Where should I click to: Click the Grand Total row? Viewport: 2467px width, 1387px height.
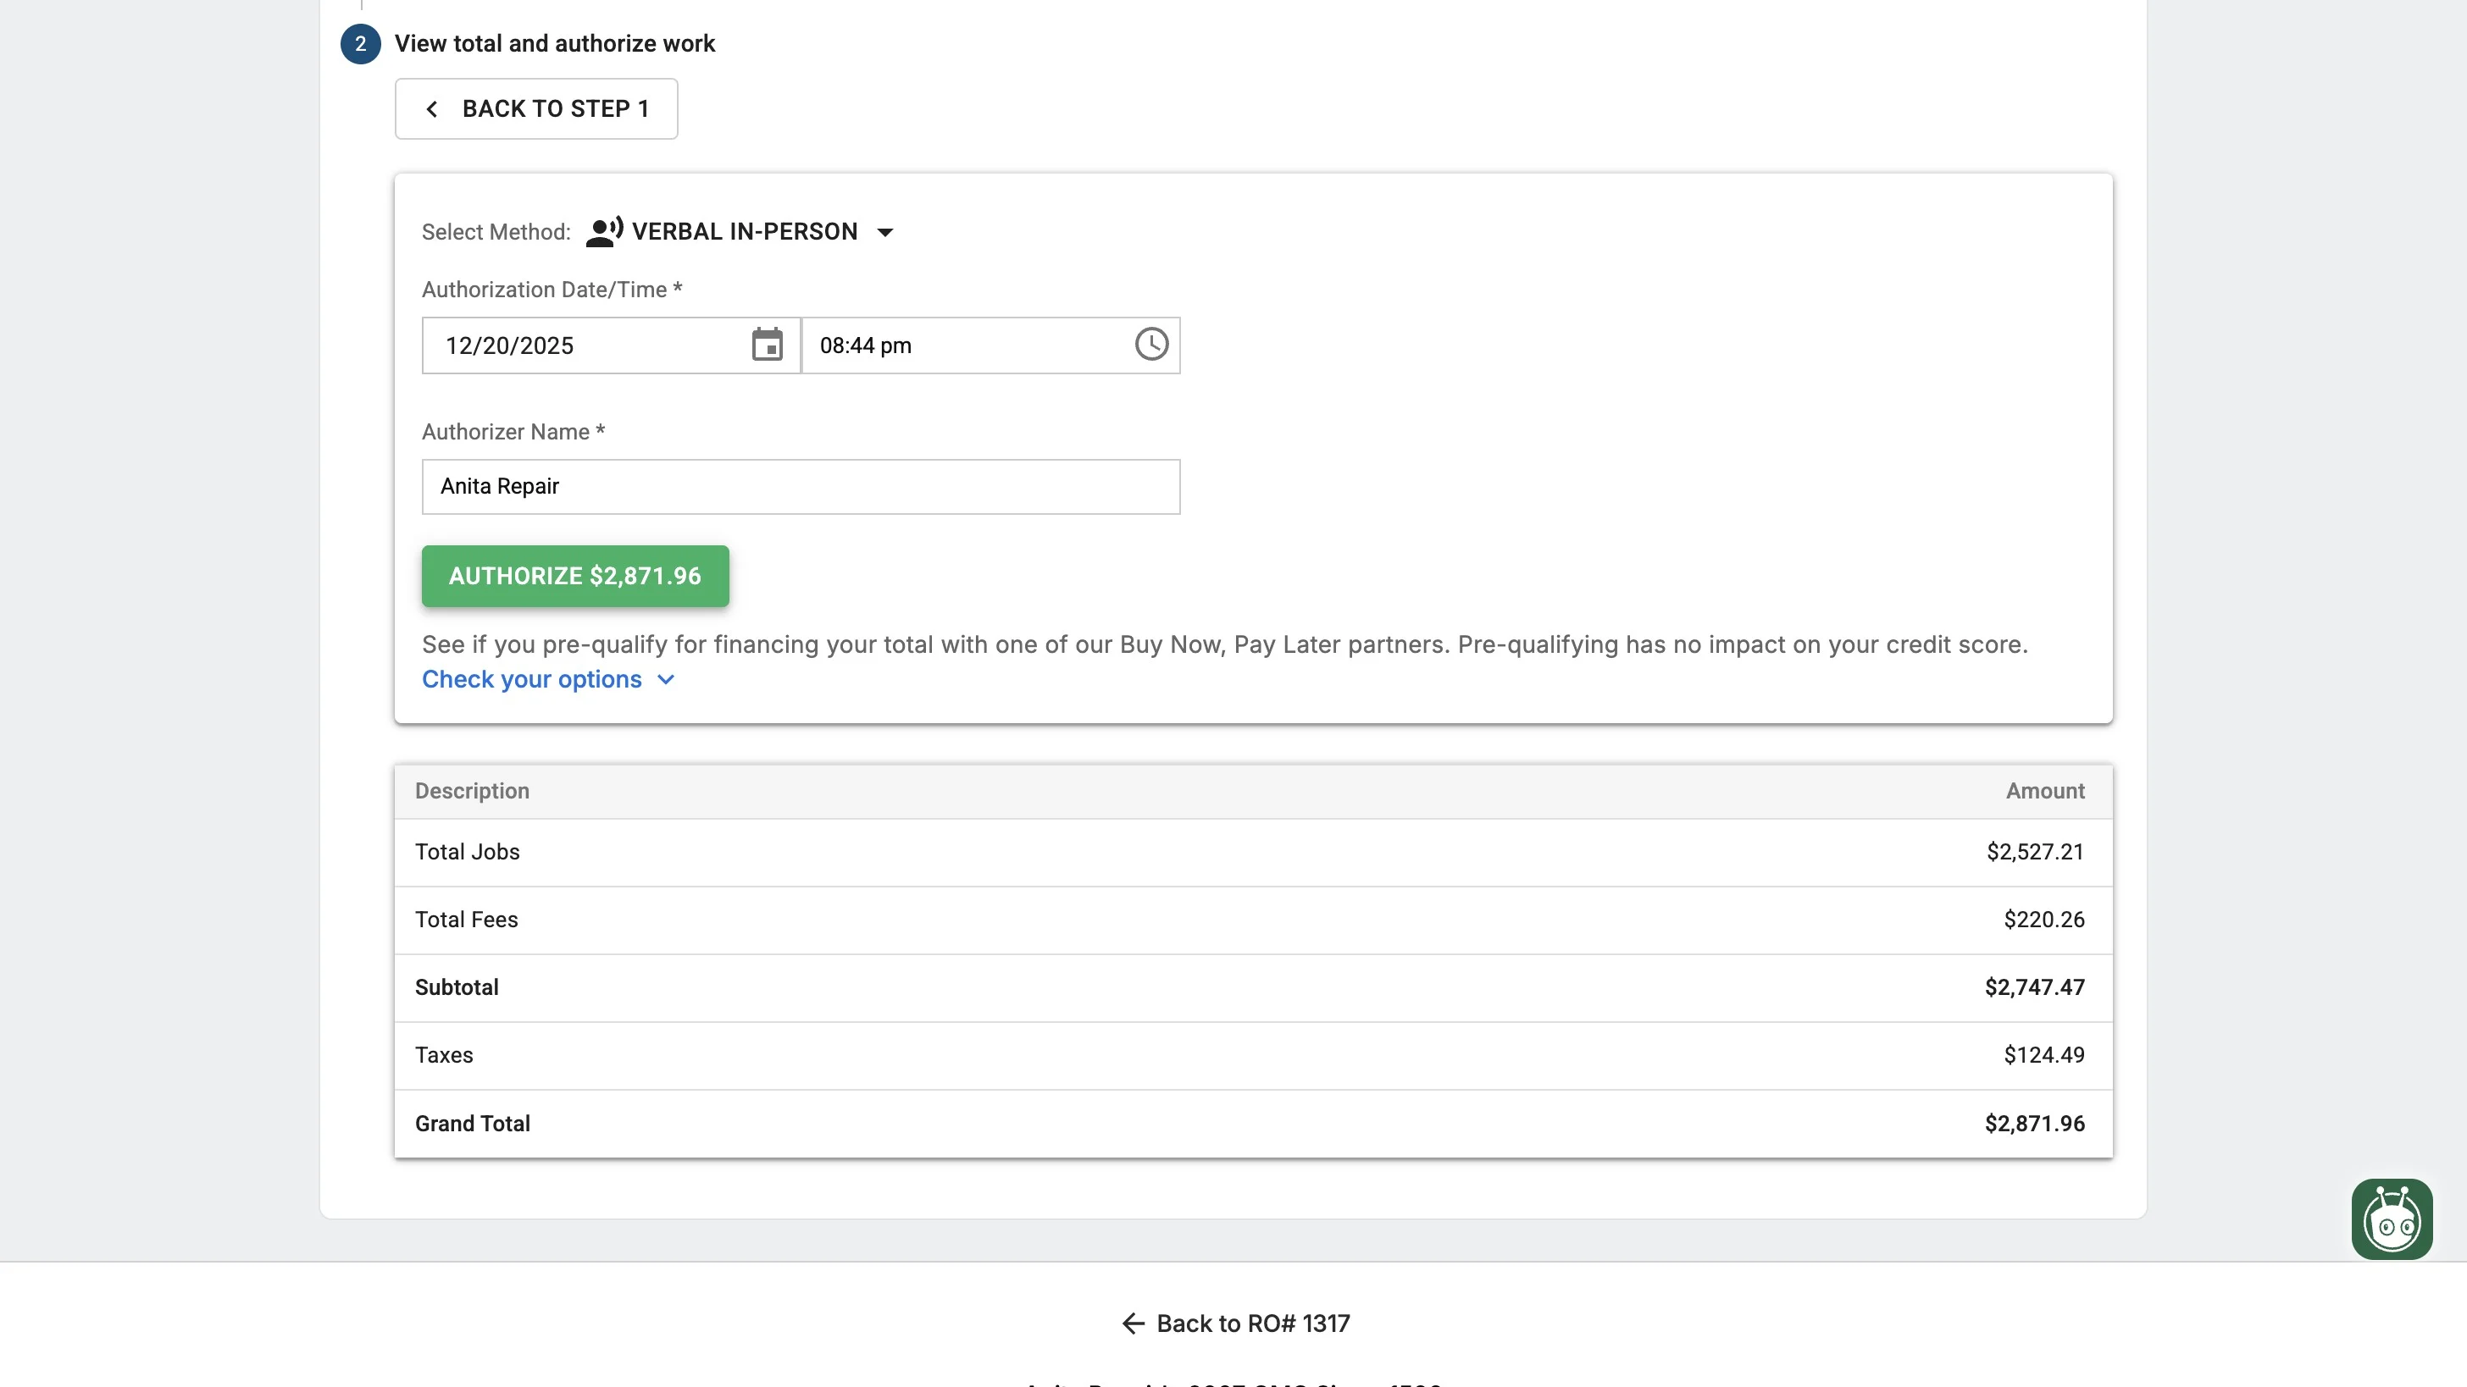click(1253, 1123)
